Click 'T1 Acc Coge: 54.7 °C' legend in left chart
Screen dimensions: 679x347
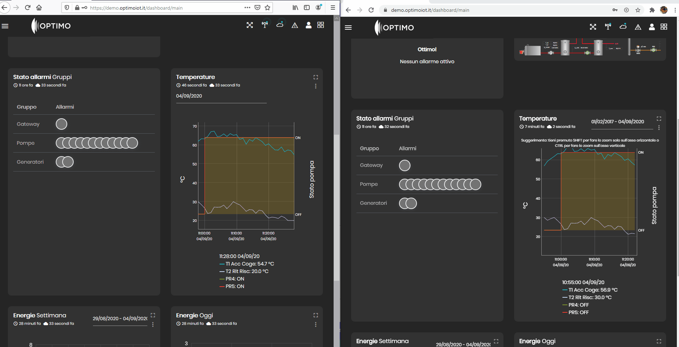point(247,264)
